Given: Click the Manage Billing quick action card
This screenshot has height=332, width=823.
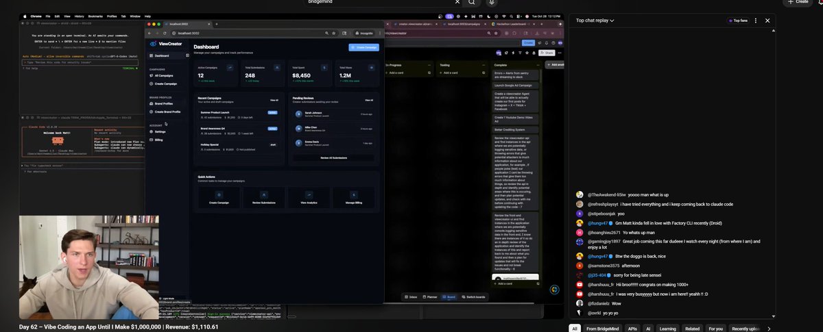Looking at the screenshot, I should 353,199.
